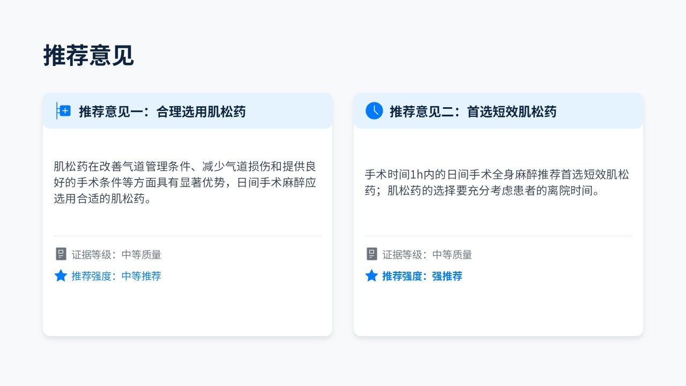Click the document icon beside first card's 证据等级
Image resolution: width=686 pixels, height=386 pixels.
(x=61, y=254)
